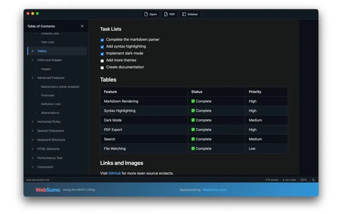Click '4 min read' in status bar
The height and width of the screenshot is (214, 342).
(x=289, y=180)
